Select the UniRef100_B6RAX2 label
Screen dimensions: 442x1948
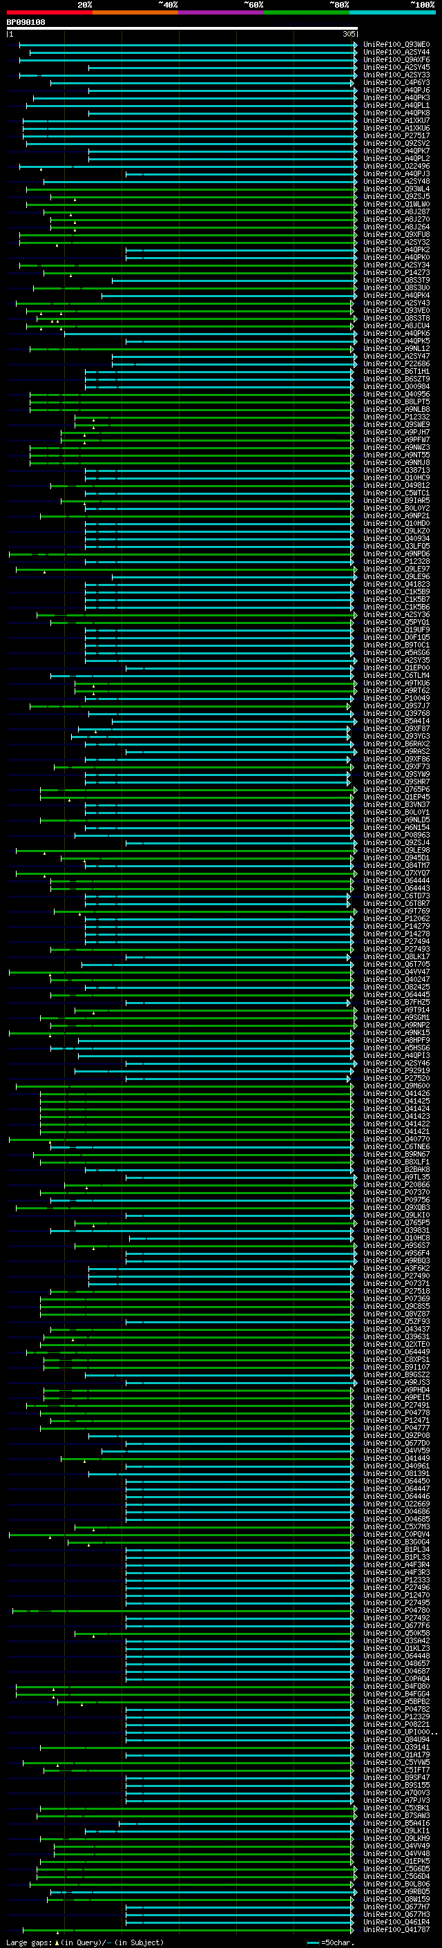click(x=396, y=744)
